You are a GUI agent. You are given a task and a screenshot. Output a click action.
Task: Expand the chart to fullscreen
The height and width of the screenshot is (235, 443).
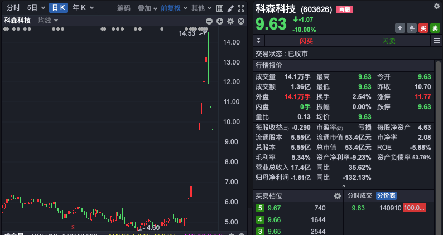(x=241, y=8)
